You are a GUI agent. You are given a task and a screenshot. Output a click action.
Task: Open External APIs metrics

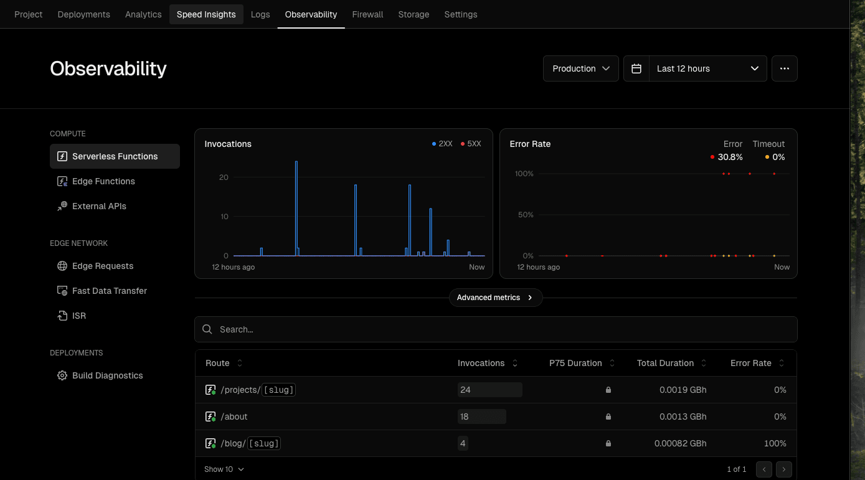pos(100,206)
